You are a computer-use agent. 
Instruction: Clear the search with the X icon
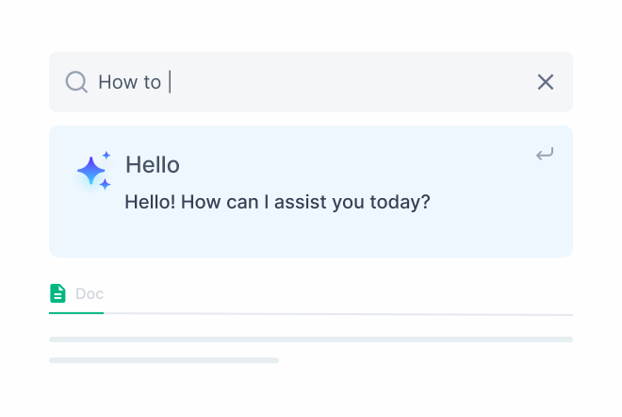(x=546, y=82)
